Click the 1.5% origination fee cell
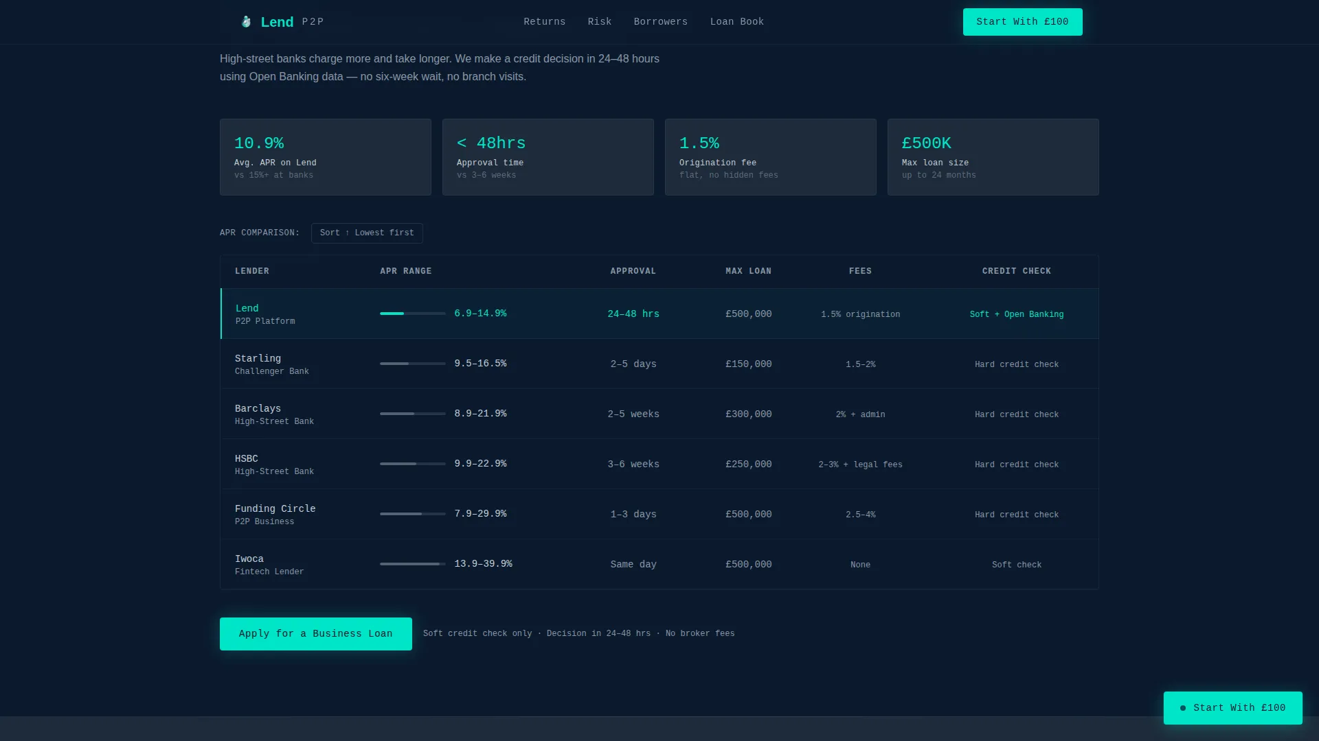Screen dimensions: 1319x741 point(860,315)
